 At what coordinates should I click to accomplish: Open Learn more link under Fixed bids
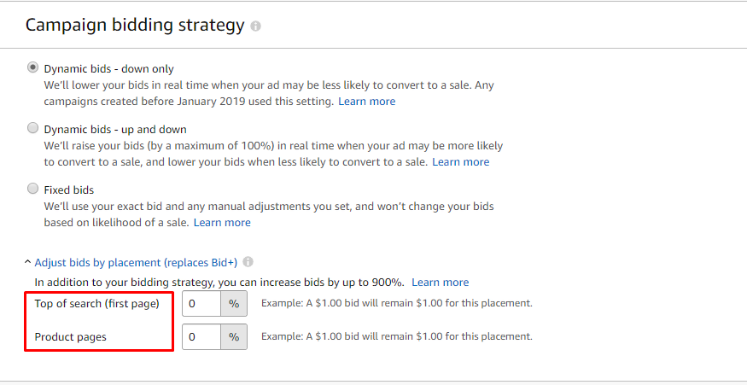[222, 223]
